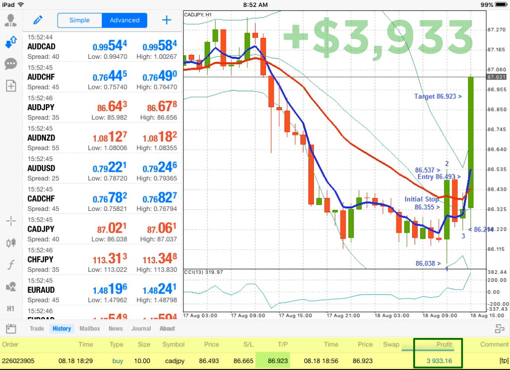This screenshot has height=370, width=510.
Task: Tap the battery indicator in status bar
Action: 501,4
